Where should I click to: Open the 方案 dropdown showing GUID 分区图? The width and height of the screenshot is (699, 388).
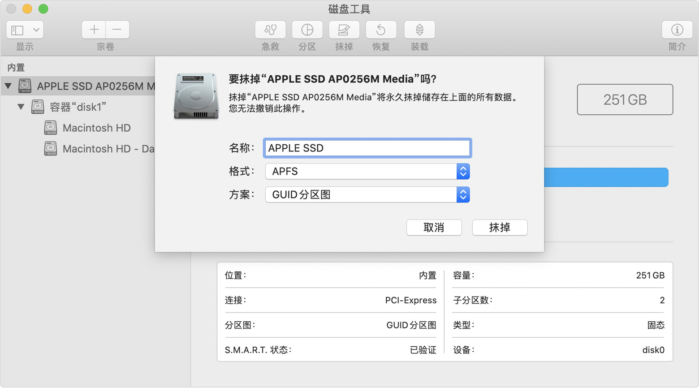(463, 194)
